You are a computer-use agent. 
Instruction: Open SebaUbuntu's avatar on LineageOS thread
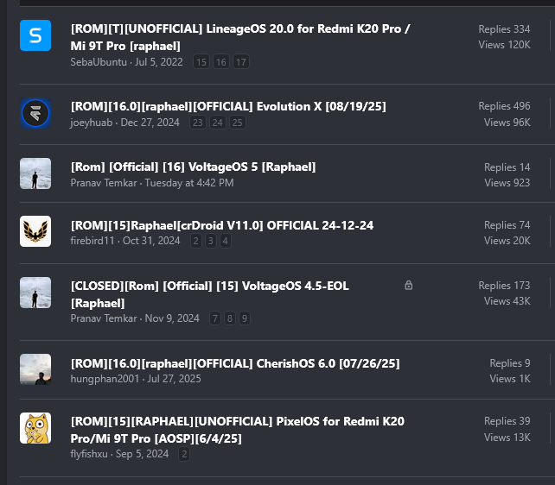pyautogui.click(x=35, y=35)
